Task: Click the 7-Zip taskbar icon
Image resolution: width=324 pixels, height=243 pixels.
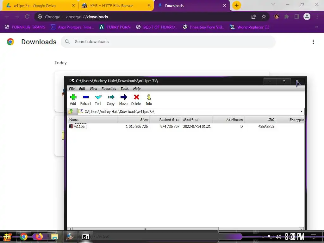Action: coord(86,237)
